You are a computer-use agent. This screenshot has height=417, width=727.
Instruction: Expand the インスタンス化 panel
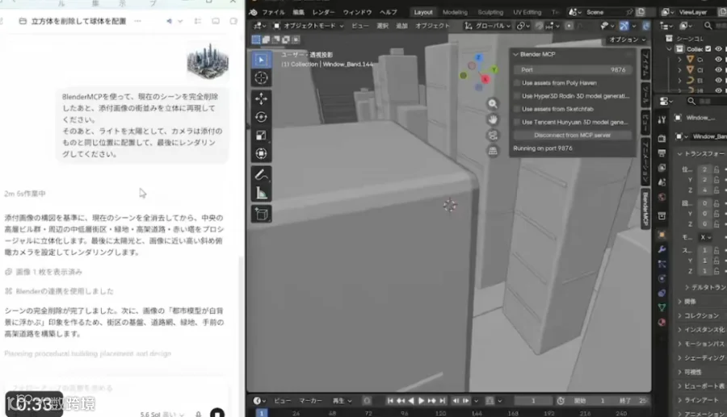(679, 330)
